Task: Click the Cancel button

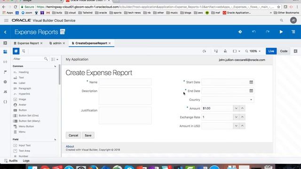Action: 73,136
